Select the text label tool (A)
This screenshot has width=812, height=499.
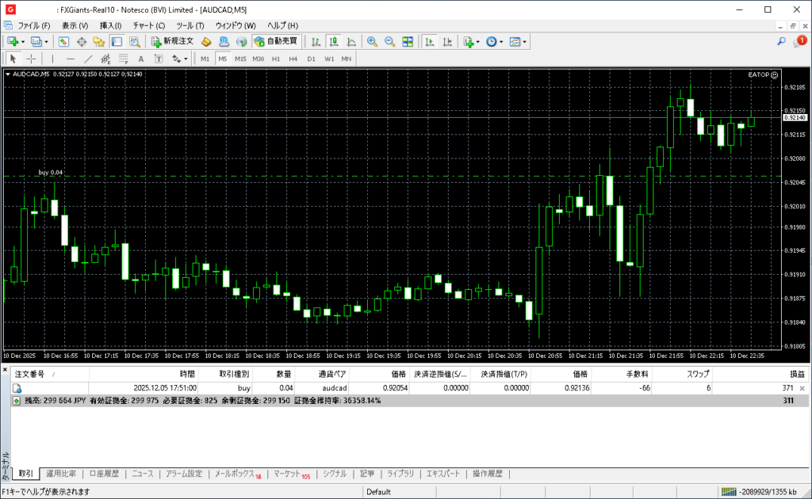pyautogui.click(x=141, y=59)
